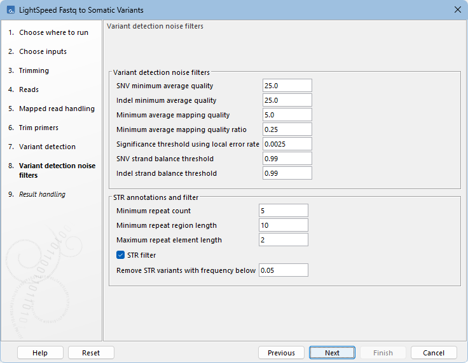Screen dimensions: 468x363
Task: Click the CLC app icon in title bar
Action: [x=11, y=10]
